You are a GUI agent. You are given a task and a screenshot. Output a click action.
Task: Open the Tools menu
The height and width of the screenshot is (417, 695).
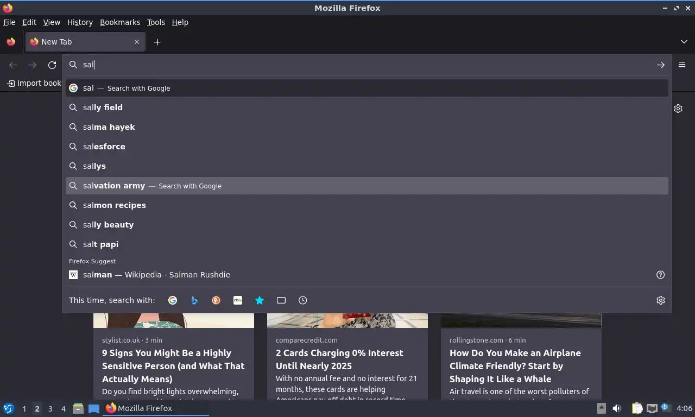click(x=156, y=22)
